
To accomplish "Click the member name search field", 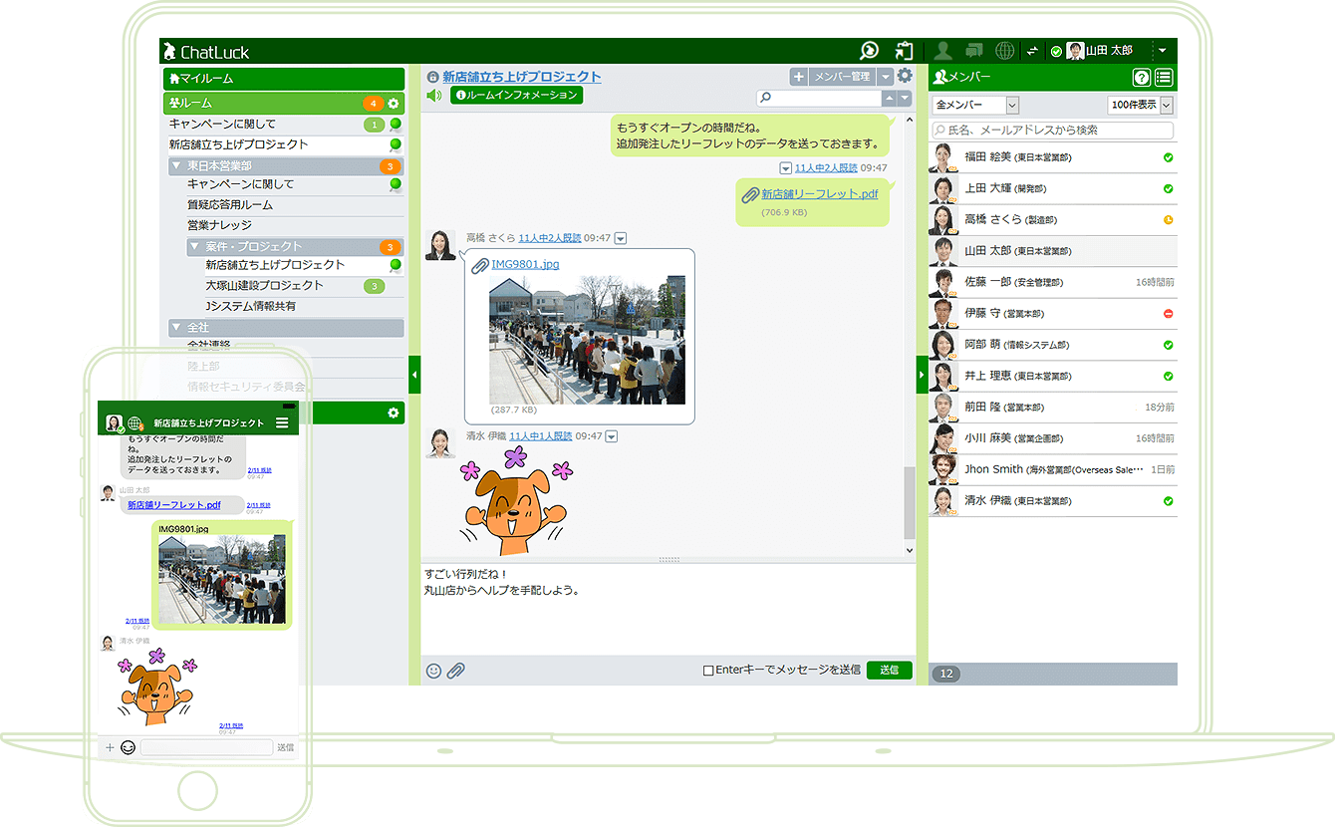I will click(1052, 131).
